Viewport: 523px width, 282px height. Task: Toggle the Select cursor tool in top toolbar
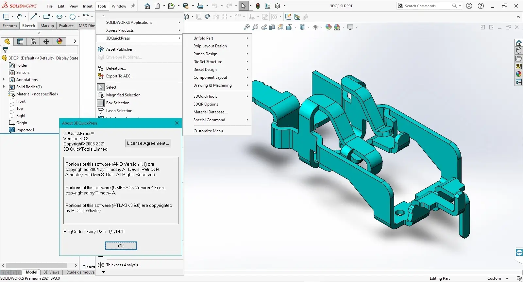[243, 6]
